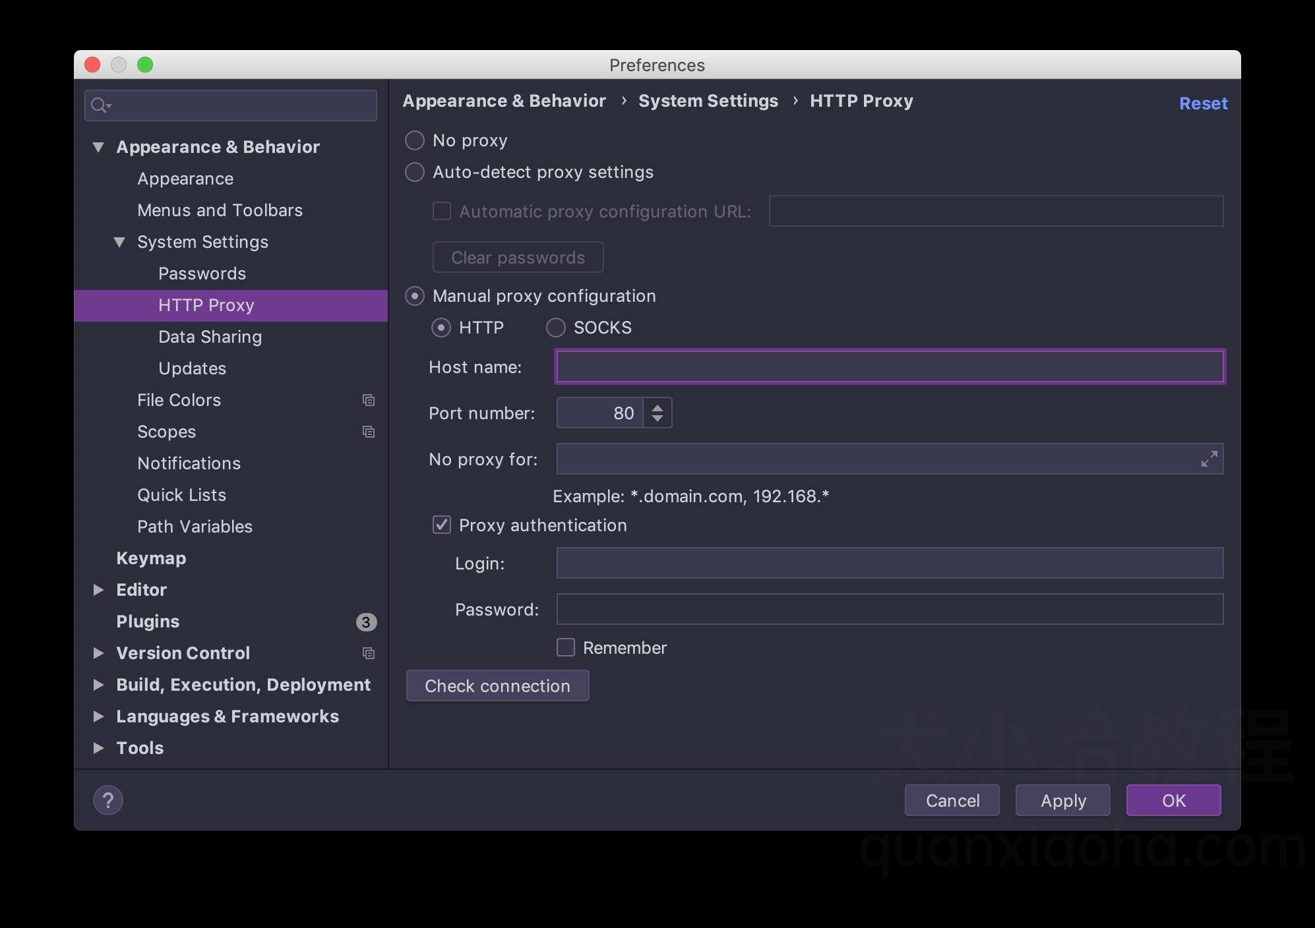Click the Build Execution Deployment icon
The height and width of the screenshot is (928, 1315).
coord(98,684)
